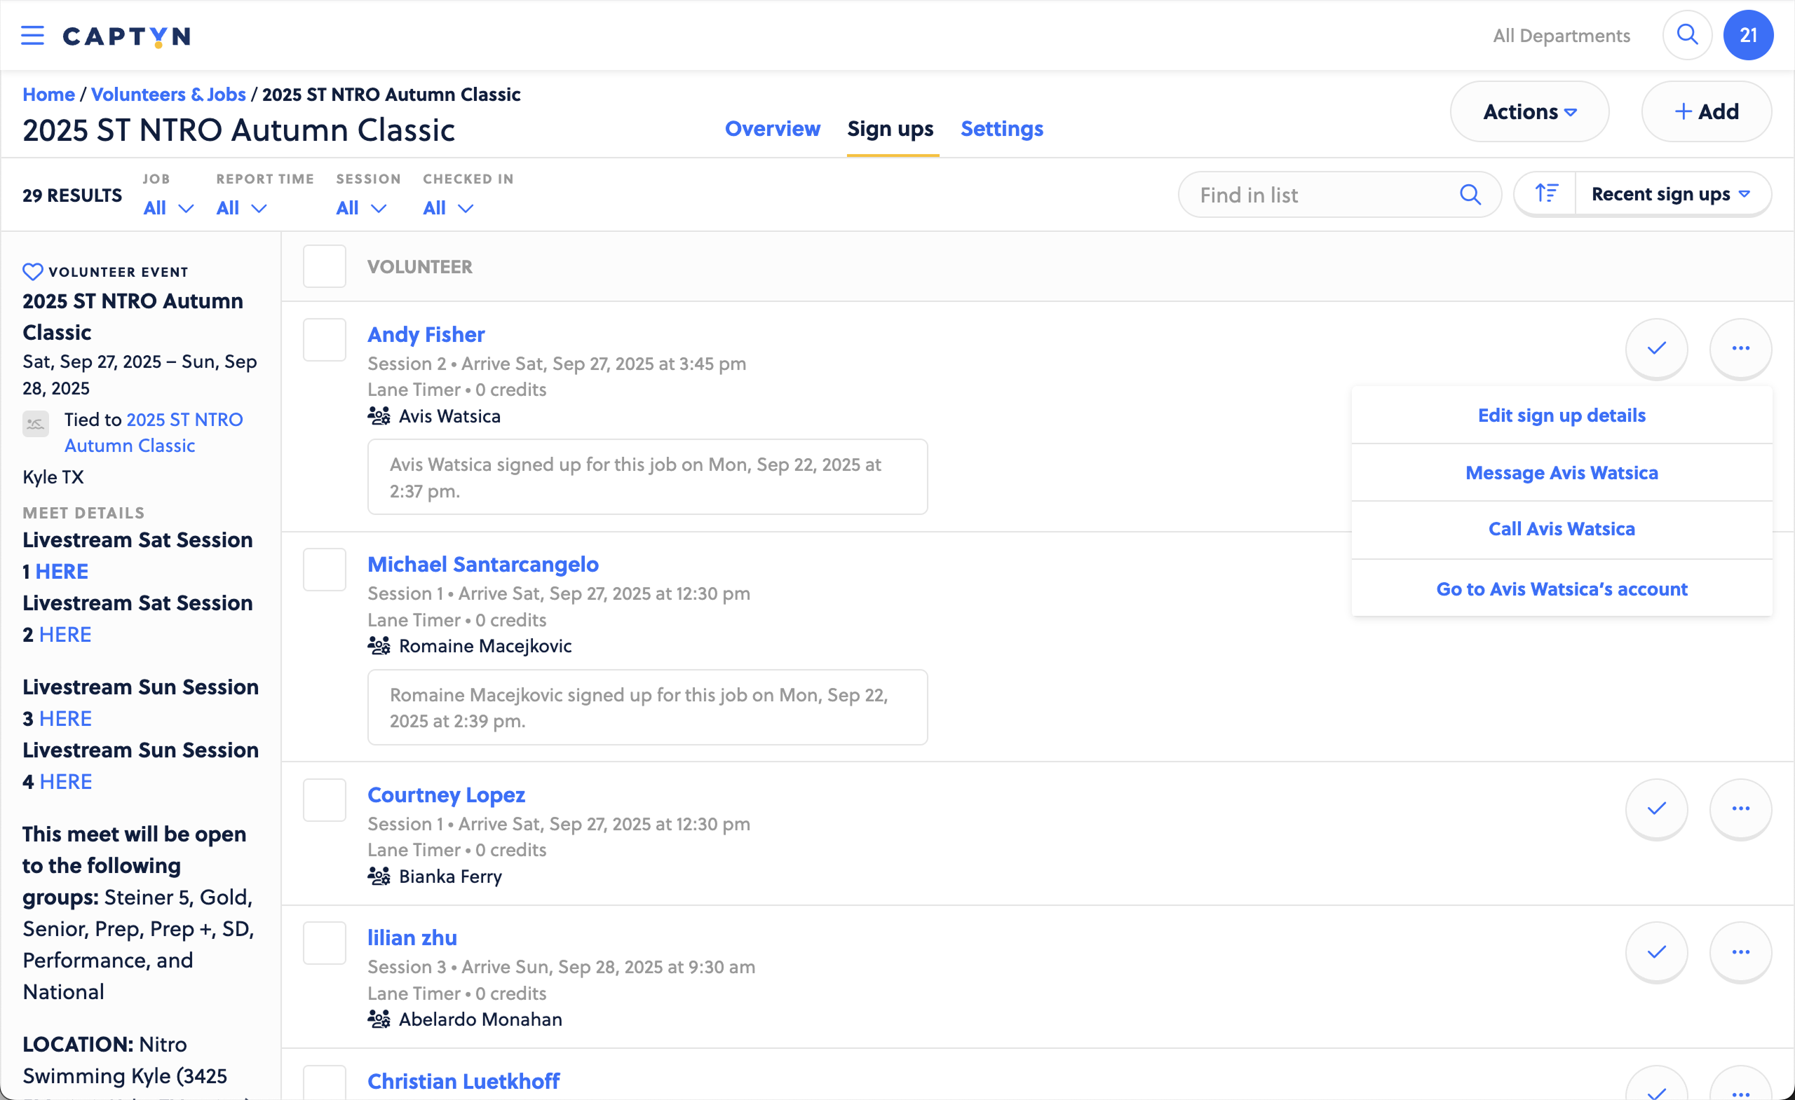Image resolution: width=1795 pixels, height=1100 pixels.
Task: Click the global search magnifier icon
Action: [x=1686, y=35]
